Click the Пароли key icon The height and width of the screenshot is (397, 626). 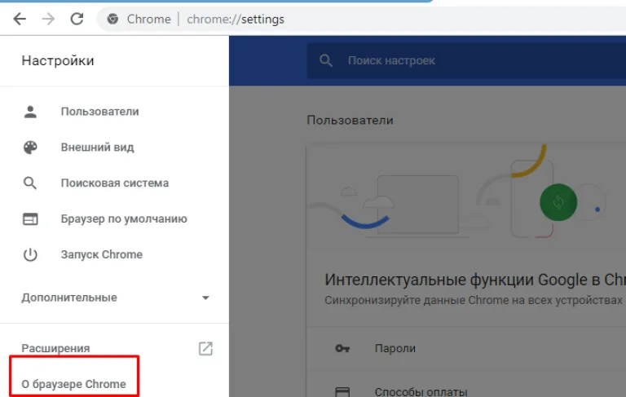pos(342,348)
